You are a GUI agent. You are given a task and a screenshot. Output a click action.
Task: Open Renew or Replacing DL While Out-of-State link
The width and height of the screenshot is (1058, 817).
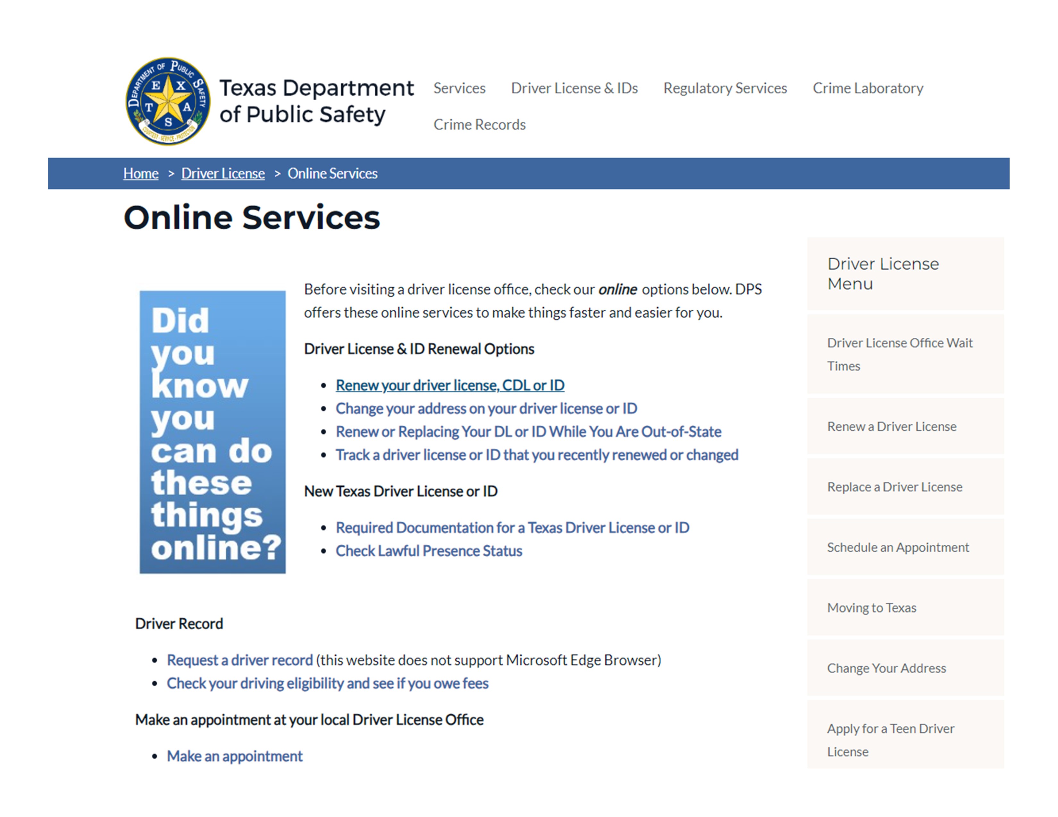click(528, 432)
